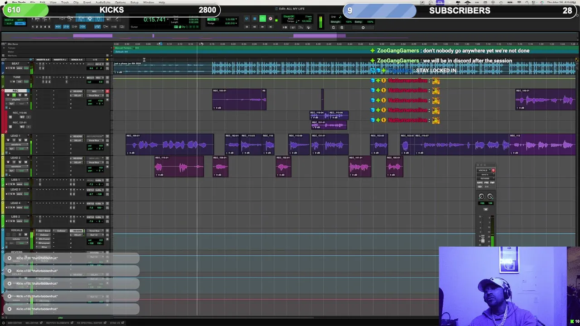Screen dimensions: 580x326
Task: Enable Spot edit mode
Action: click(x=20, y=20)
